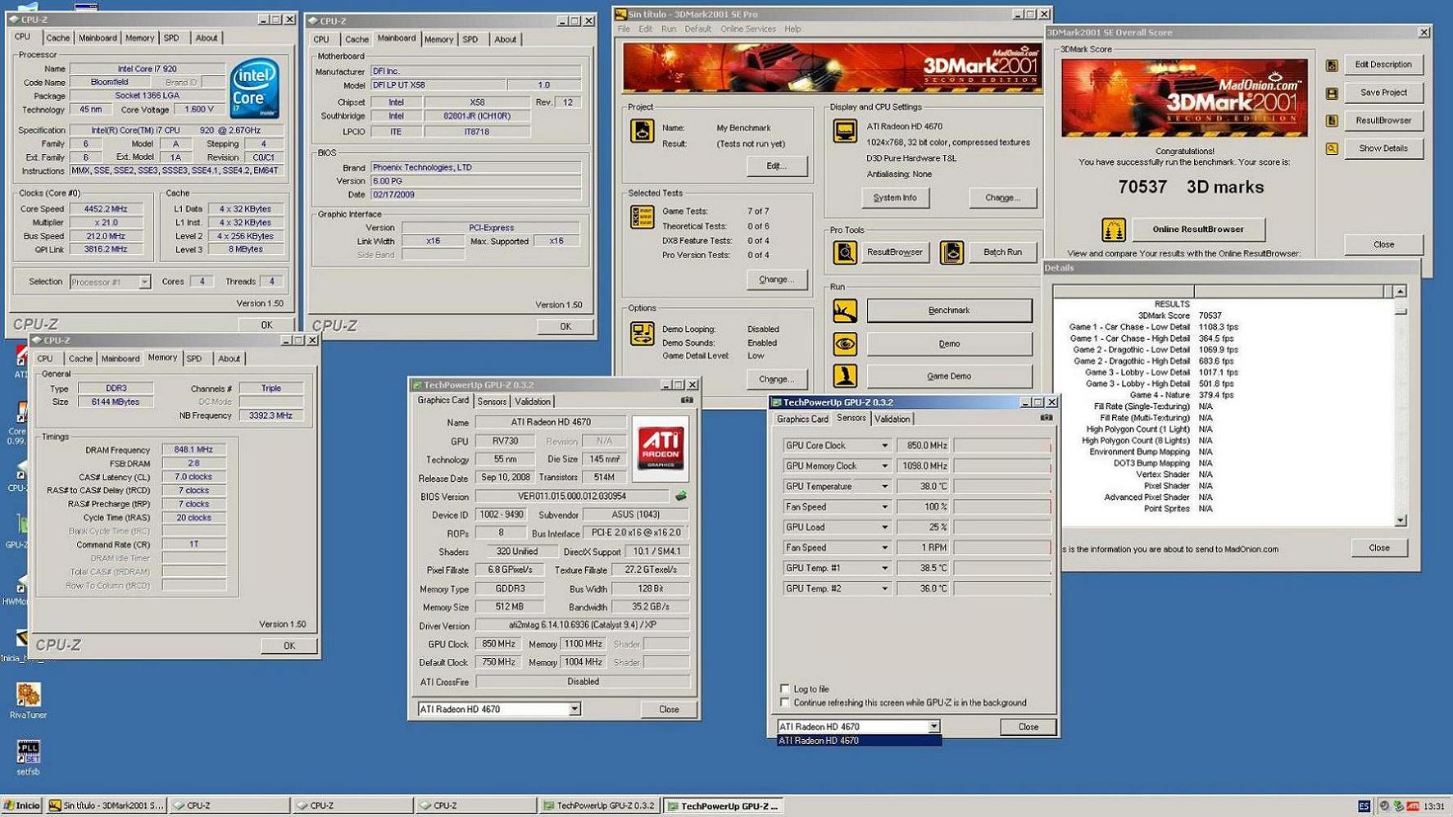
Task: Click the Online ResultBrowser button
Action: [1198, 229]
